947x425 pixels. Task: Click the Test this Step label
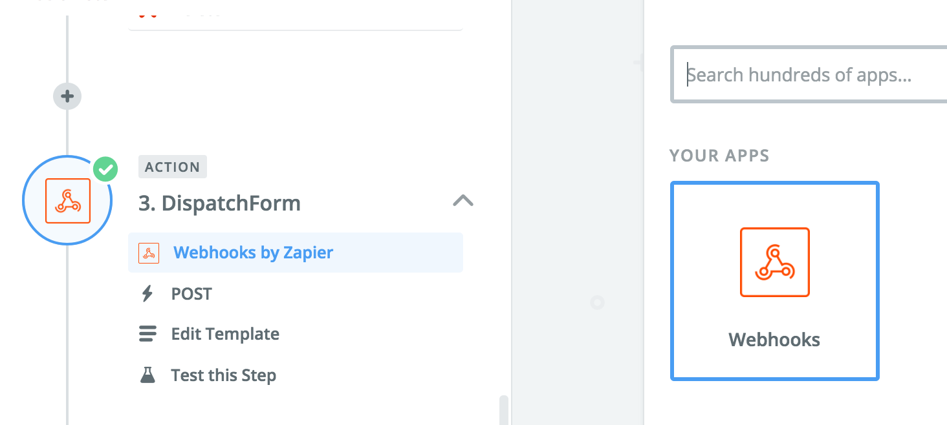(x=223, y=375)
